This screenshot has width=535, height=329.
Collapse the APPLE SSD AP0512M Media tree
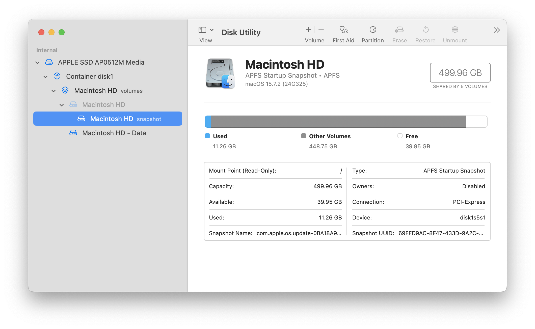[37, 63]
